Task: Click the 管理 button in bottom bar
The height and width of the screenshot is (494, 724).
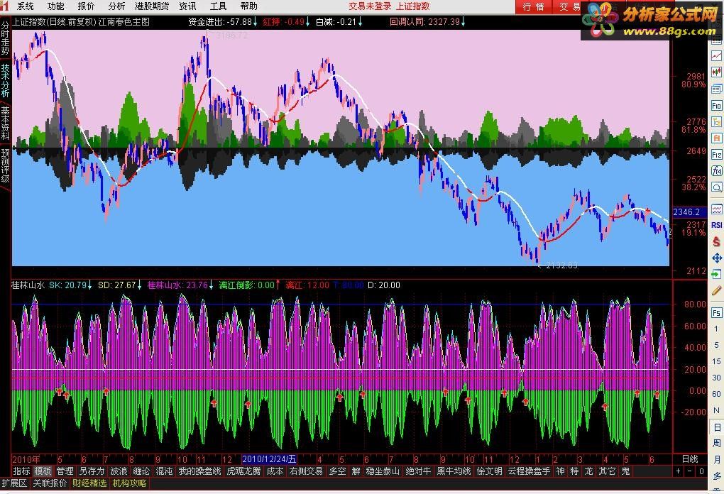Action: [65, 471]
